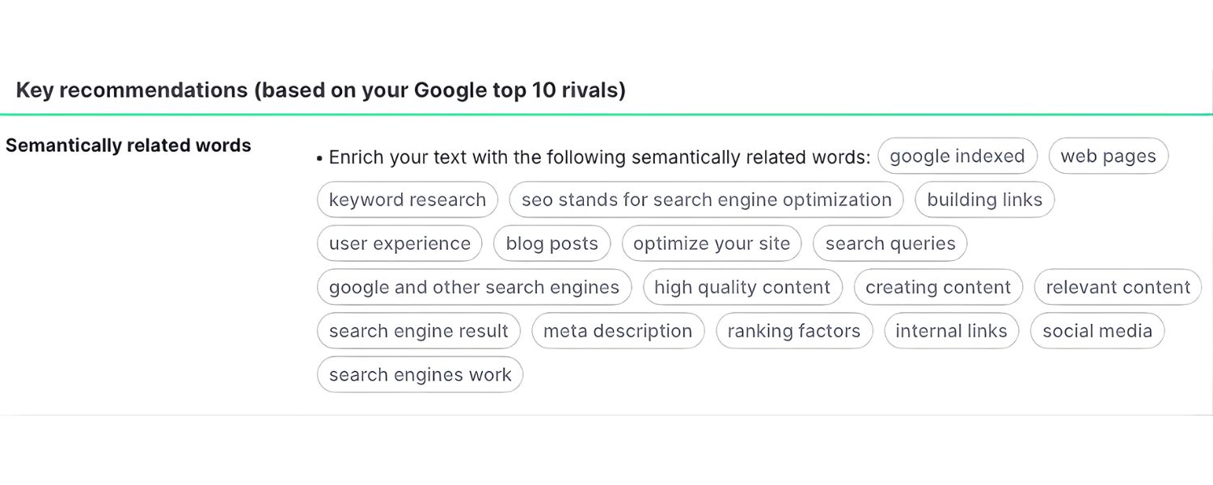Click the 'web pages' keyword chip
1213x485 pixels.
1108,156
